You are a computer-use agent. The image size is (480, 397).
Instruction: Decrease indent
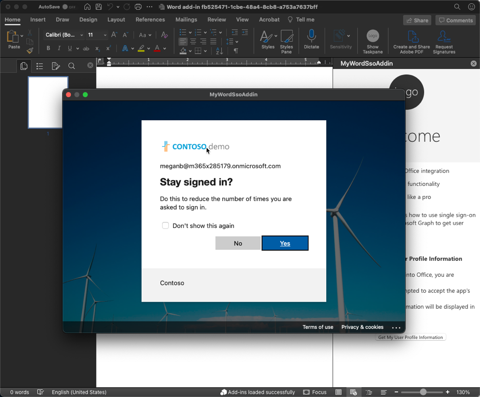click(234, 32)
